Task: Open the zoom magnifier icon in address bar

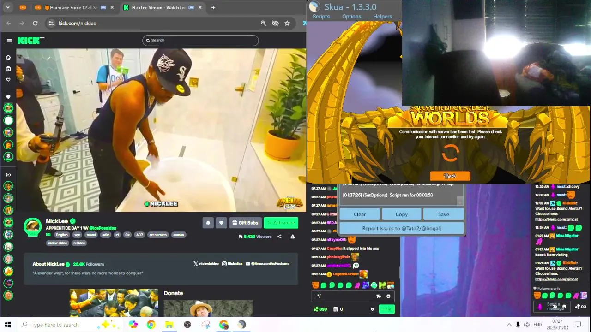Action: [263, 23]
